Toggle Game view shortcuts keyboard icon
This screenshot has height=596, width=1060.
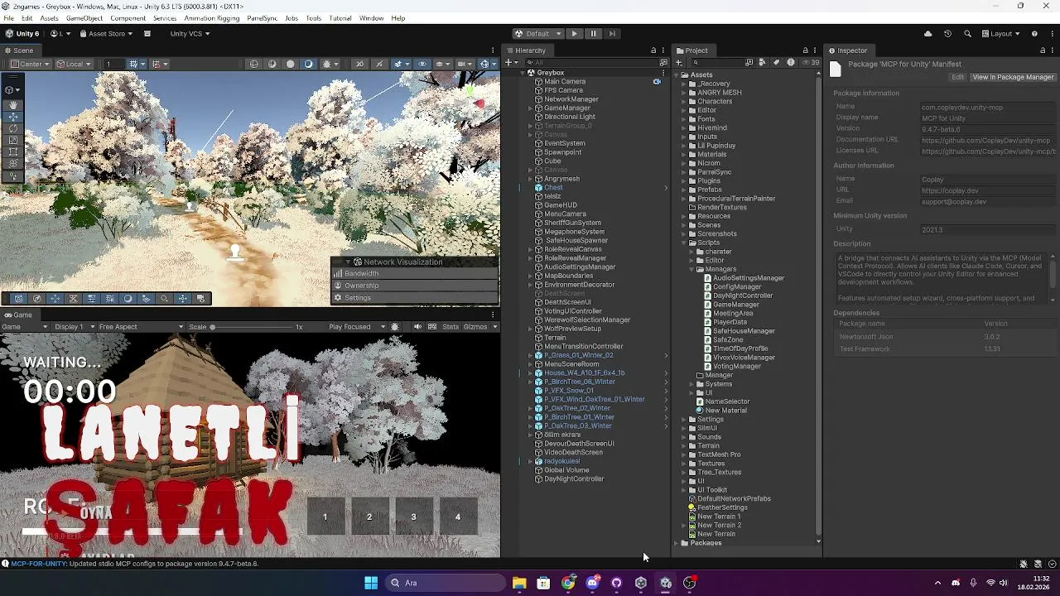(431, 327)
